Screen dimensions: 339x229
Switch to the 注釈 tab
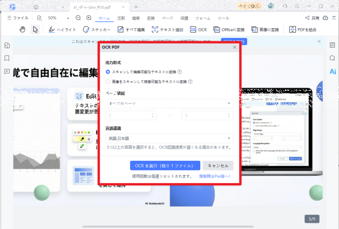[x=121, y=18]
